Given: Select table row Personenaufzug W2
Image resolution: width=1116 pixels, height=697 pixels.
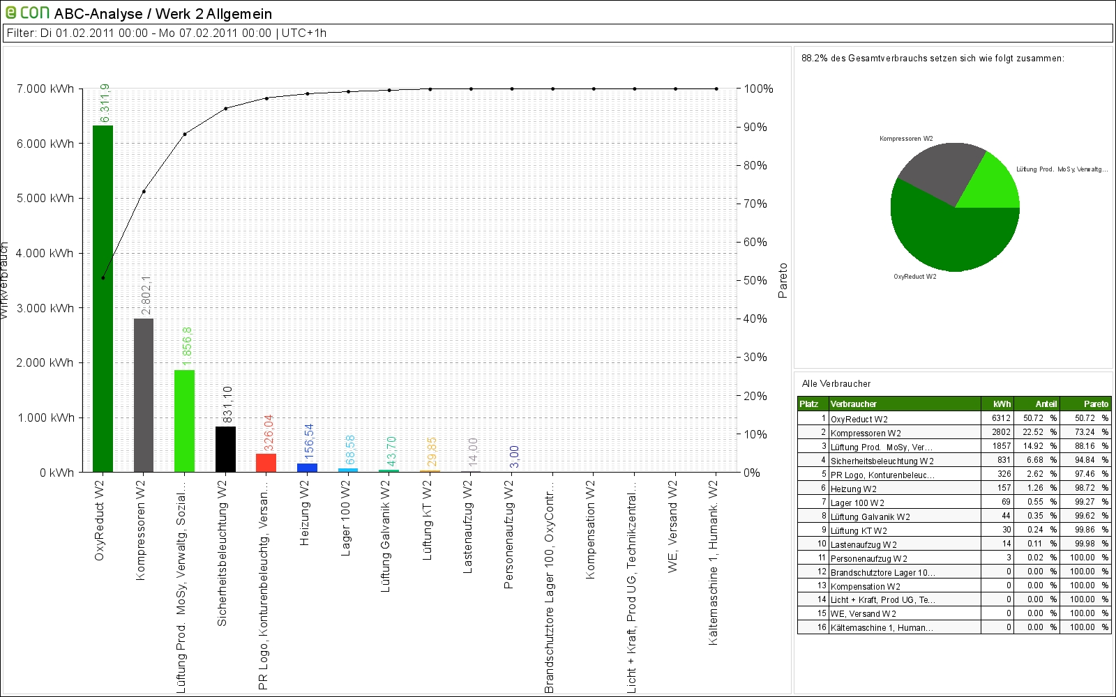Looking at the screenshot, I should coord(954,558).
